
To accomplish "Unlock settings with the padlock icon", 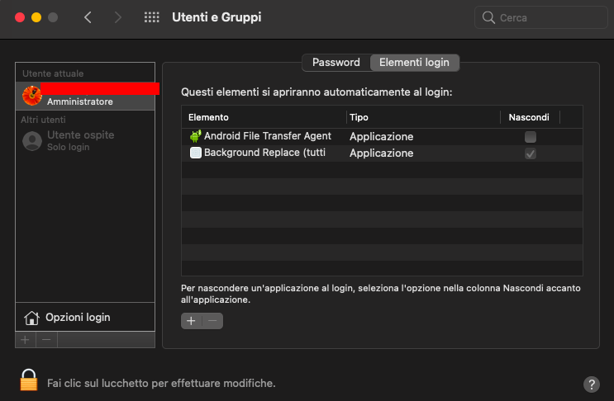I will point(29,380).
